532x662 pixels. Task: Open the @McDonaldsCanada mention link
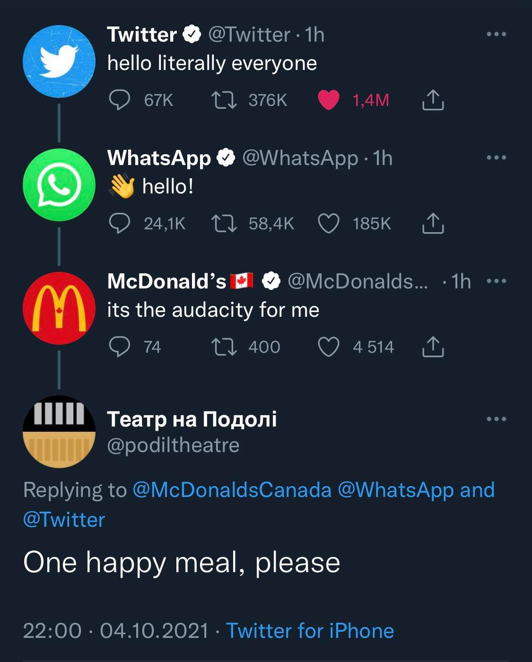(232, 490)
